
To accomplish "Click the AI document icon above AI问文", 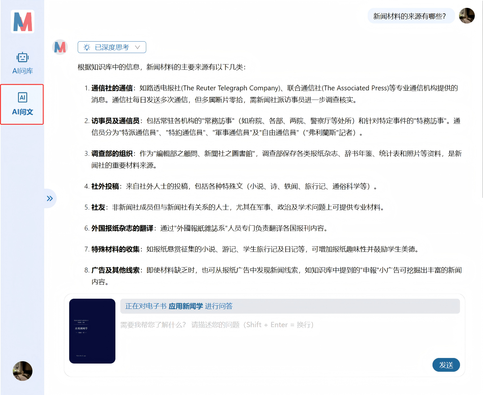I will [23, 97].
